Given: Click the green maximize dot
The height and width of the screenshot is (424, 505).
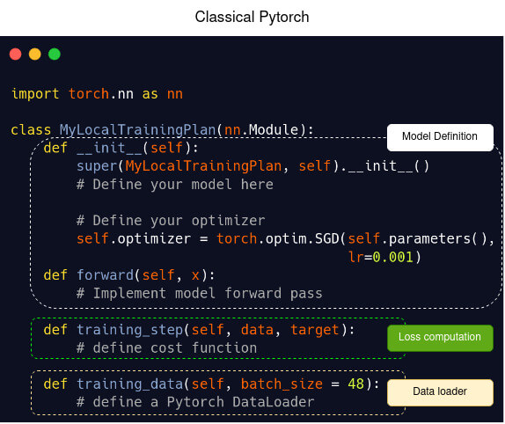Looking at the screenshot, I should (55, 54).
